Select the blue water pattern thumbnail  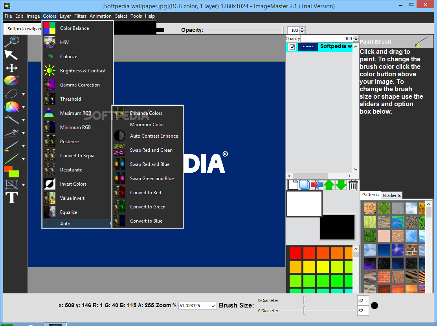tap(397, 222)
